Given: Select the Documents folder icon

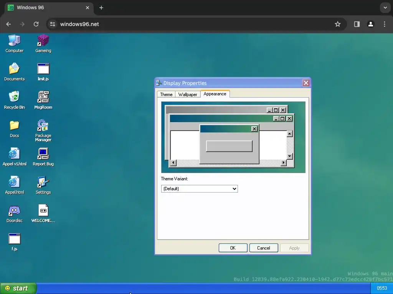Looking at the screenshot, I should [14, 72].
